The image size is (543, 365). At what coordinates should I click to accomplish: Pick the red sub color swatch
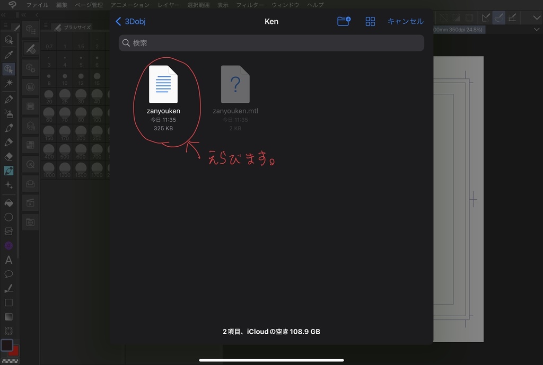pos(14,352)
